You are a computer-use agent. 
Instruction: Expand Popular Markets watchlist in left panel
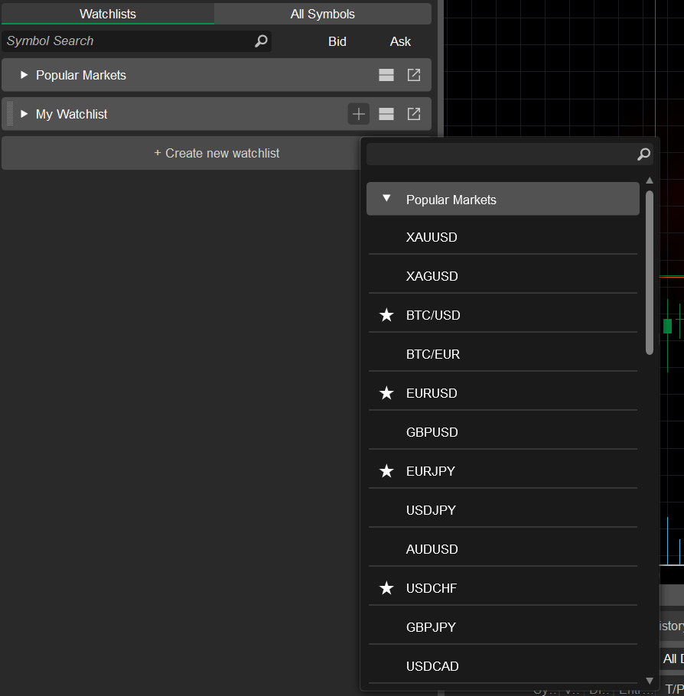pyautogui.click(x=24, y=75)
